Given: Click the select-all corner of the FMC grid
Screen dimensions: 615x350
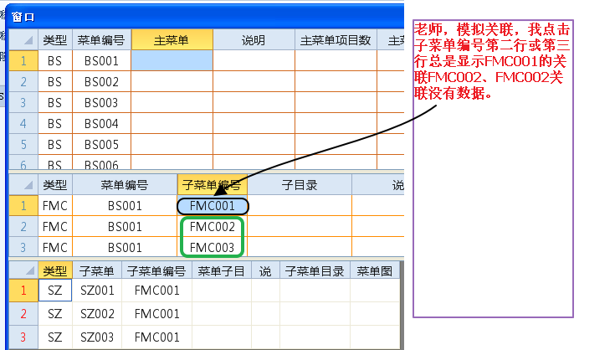Looking at the screenshot, I should (23, 185).
